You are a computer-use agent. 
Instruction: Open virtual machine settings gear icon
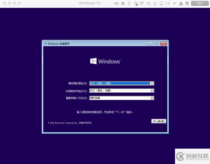pyautogui.click(x=187, y=3)
